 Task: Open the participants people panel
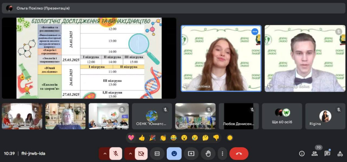(x=314, y=154)
